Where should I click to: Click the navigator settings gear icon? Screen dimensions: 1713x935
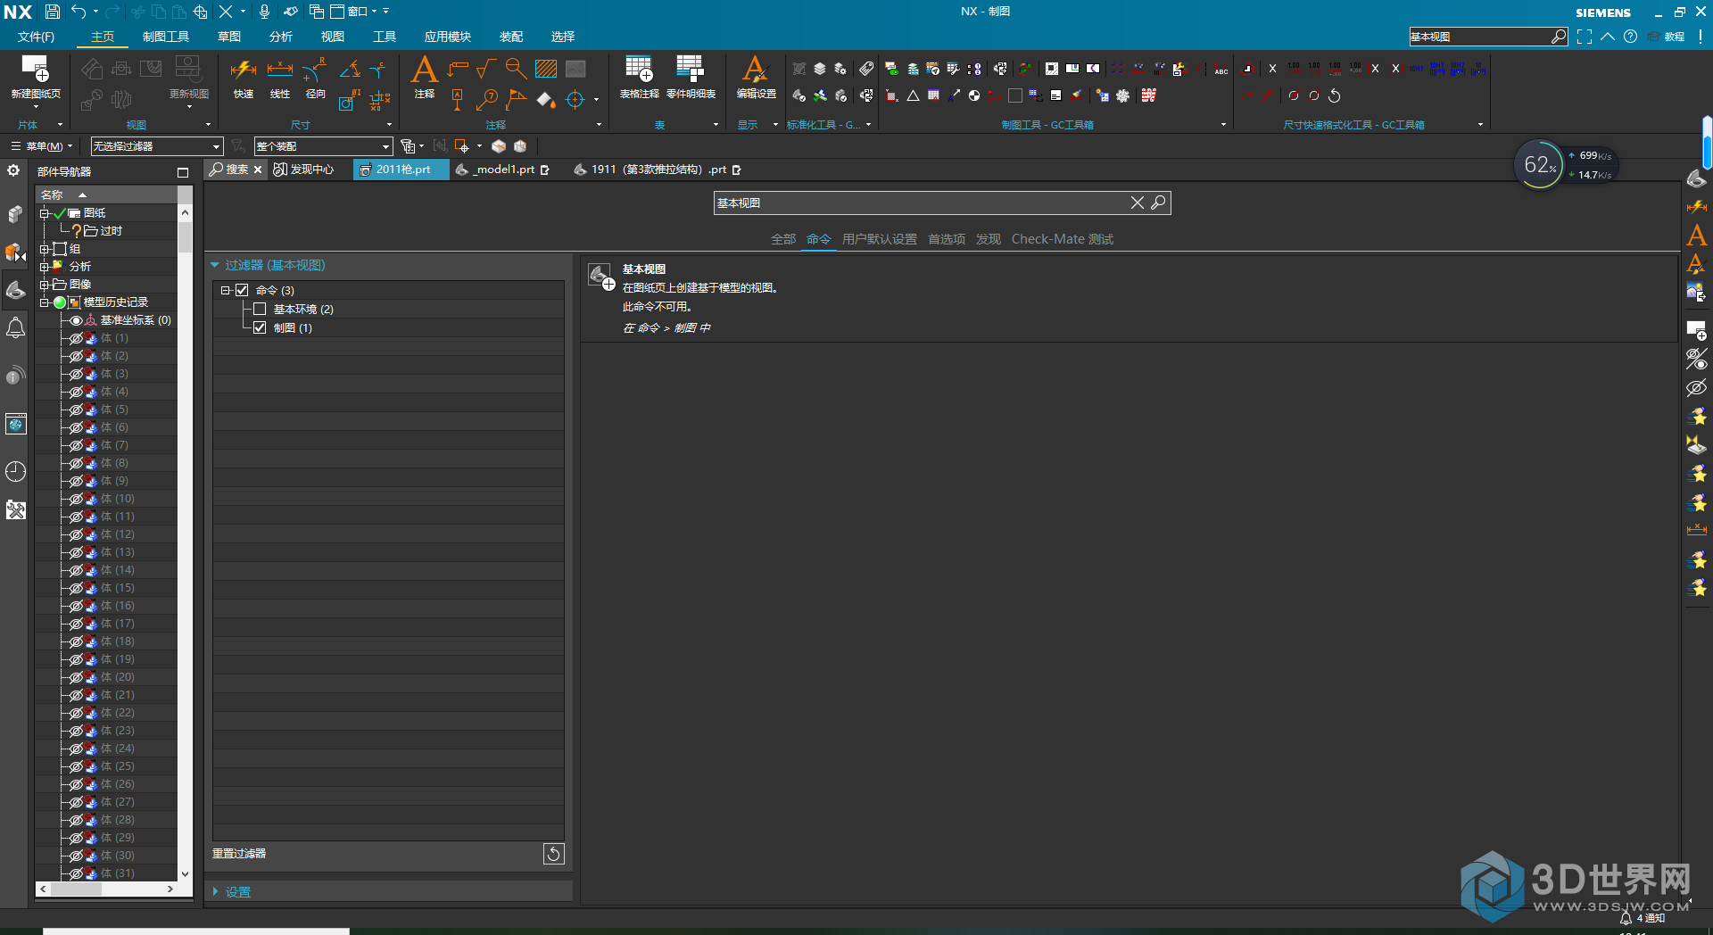(x=13, y=170)
